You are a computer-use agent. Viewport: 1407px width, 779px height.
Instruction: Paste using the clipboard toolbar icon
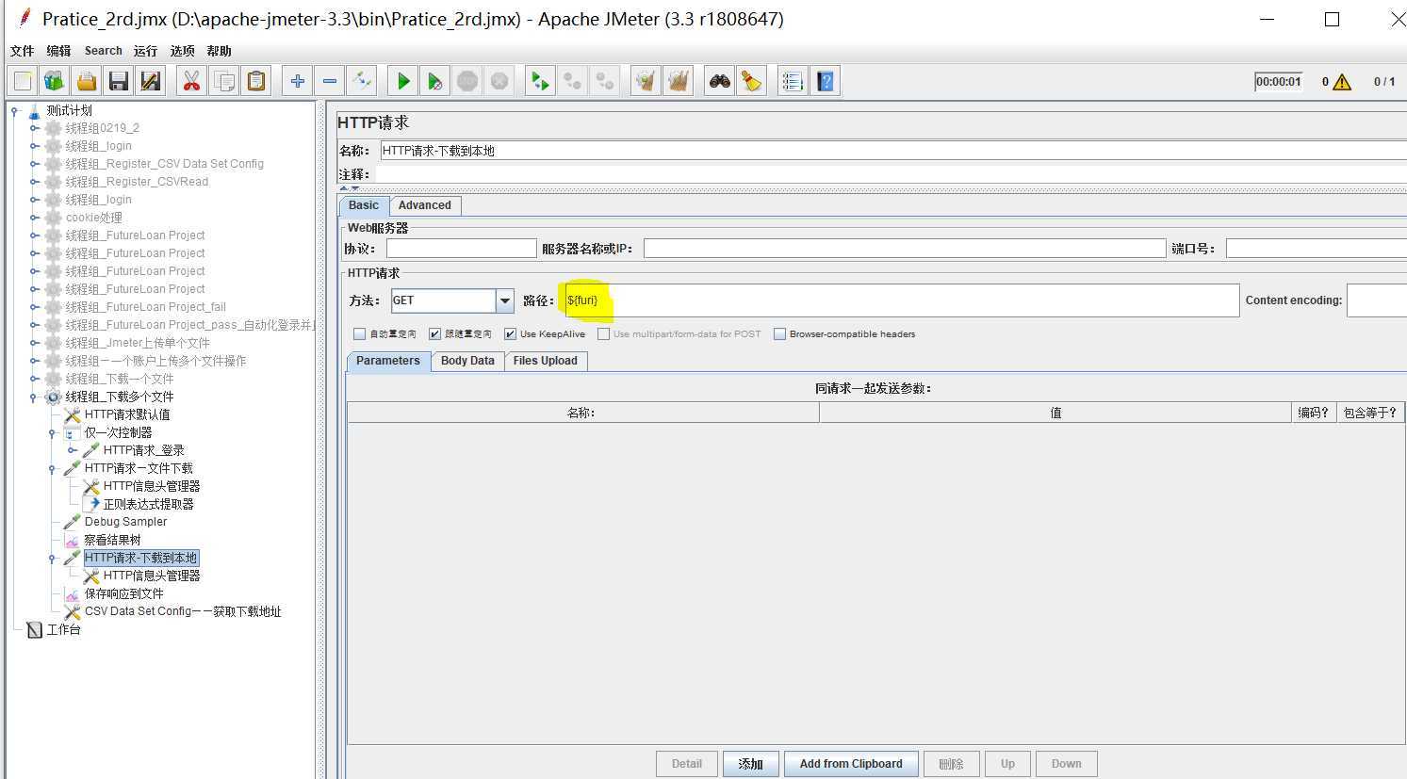[256, 81]
